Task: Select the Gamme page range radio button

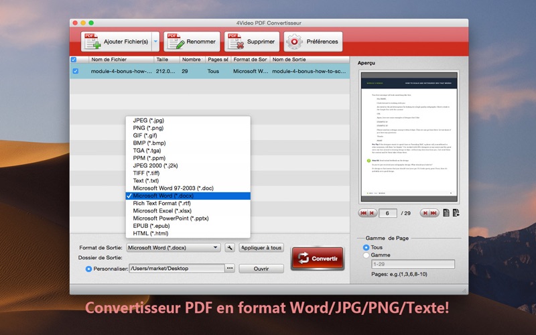Action: click(x=366, y=255)
